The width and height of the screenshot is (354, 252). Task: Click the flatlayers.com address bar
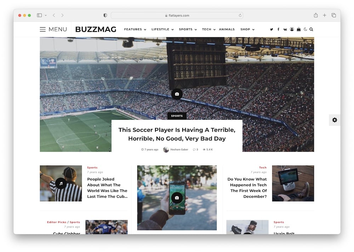[x=177, y=15]
